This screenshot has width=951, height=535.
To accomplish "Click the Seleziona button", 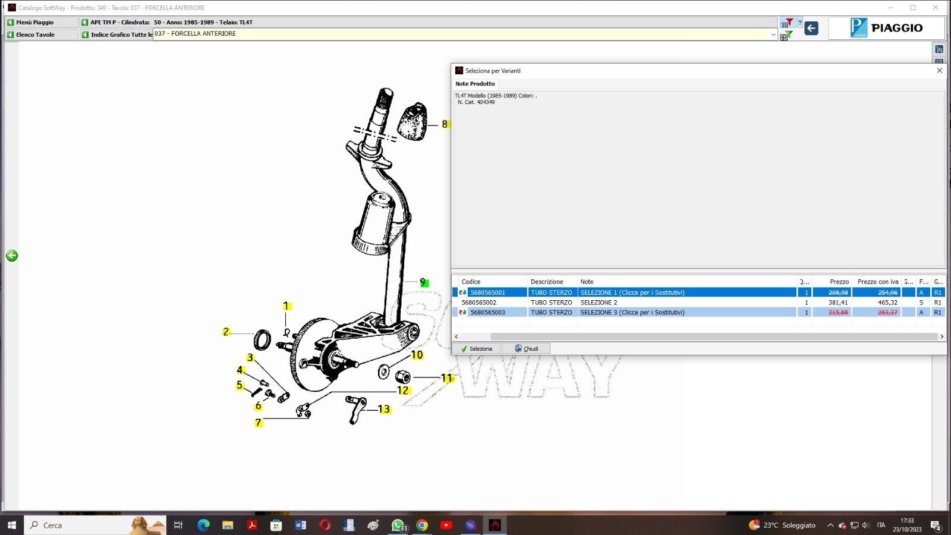I will click(477, 348).
